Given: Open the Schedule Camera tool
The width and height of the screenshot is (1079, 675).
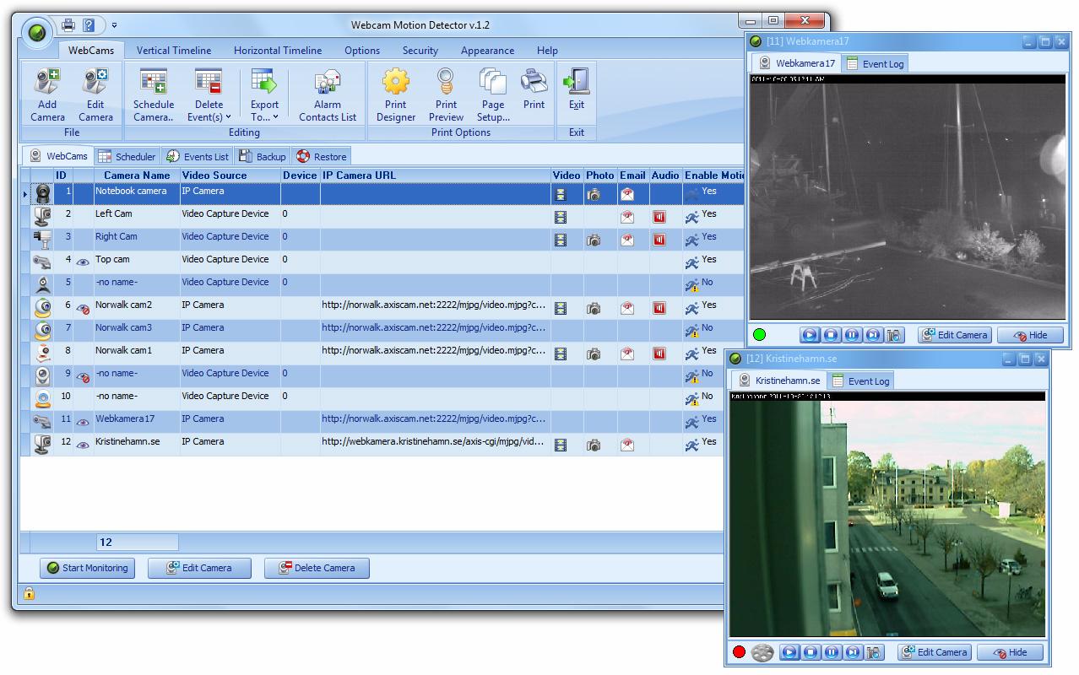Looking at the screenshot, I should coord(153,93).
